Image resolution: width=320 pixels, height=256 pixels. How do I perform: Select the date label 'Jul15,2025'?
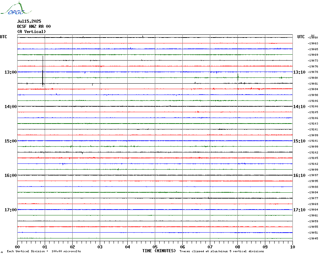click(29, 21)
